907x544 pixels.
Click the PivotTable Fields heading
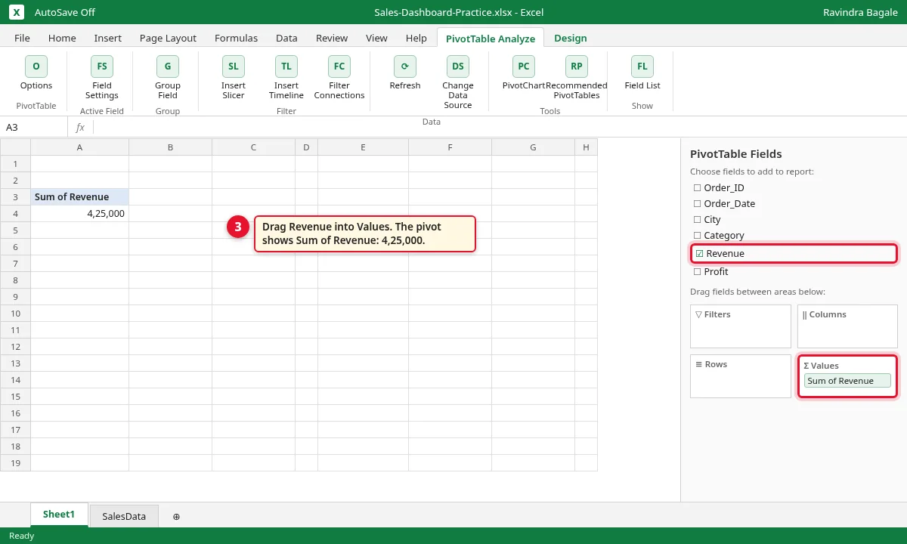tap(735, 153)
